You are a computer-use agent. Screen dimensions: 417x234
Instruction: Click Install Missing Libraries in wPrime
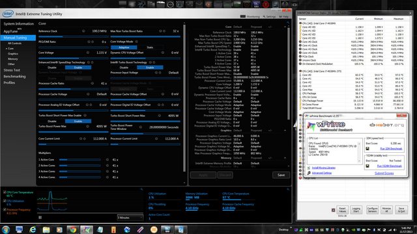coord(323,168)
